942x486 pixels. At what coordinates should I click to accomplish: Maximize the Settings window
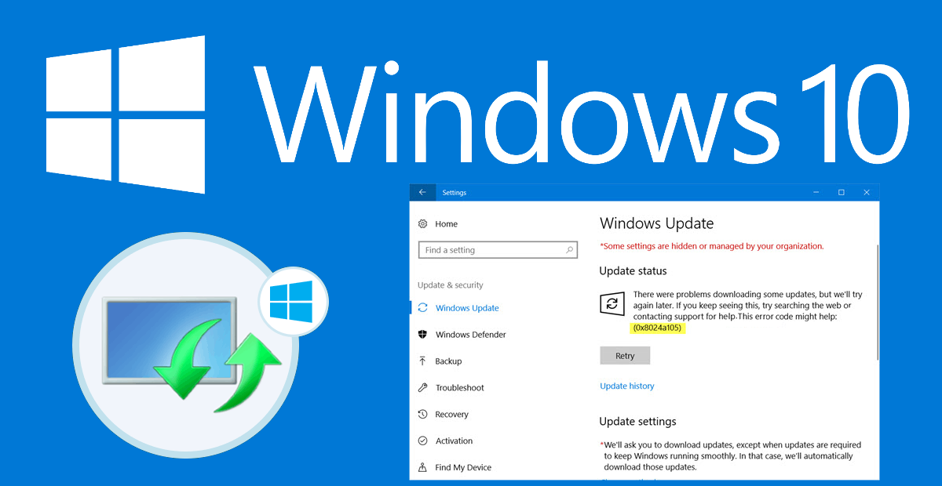click(841, 192)
